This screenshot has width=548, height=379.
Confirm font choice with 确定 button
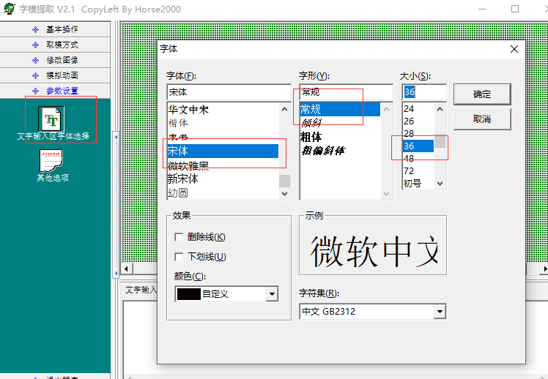point(482,94)
